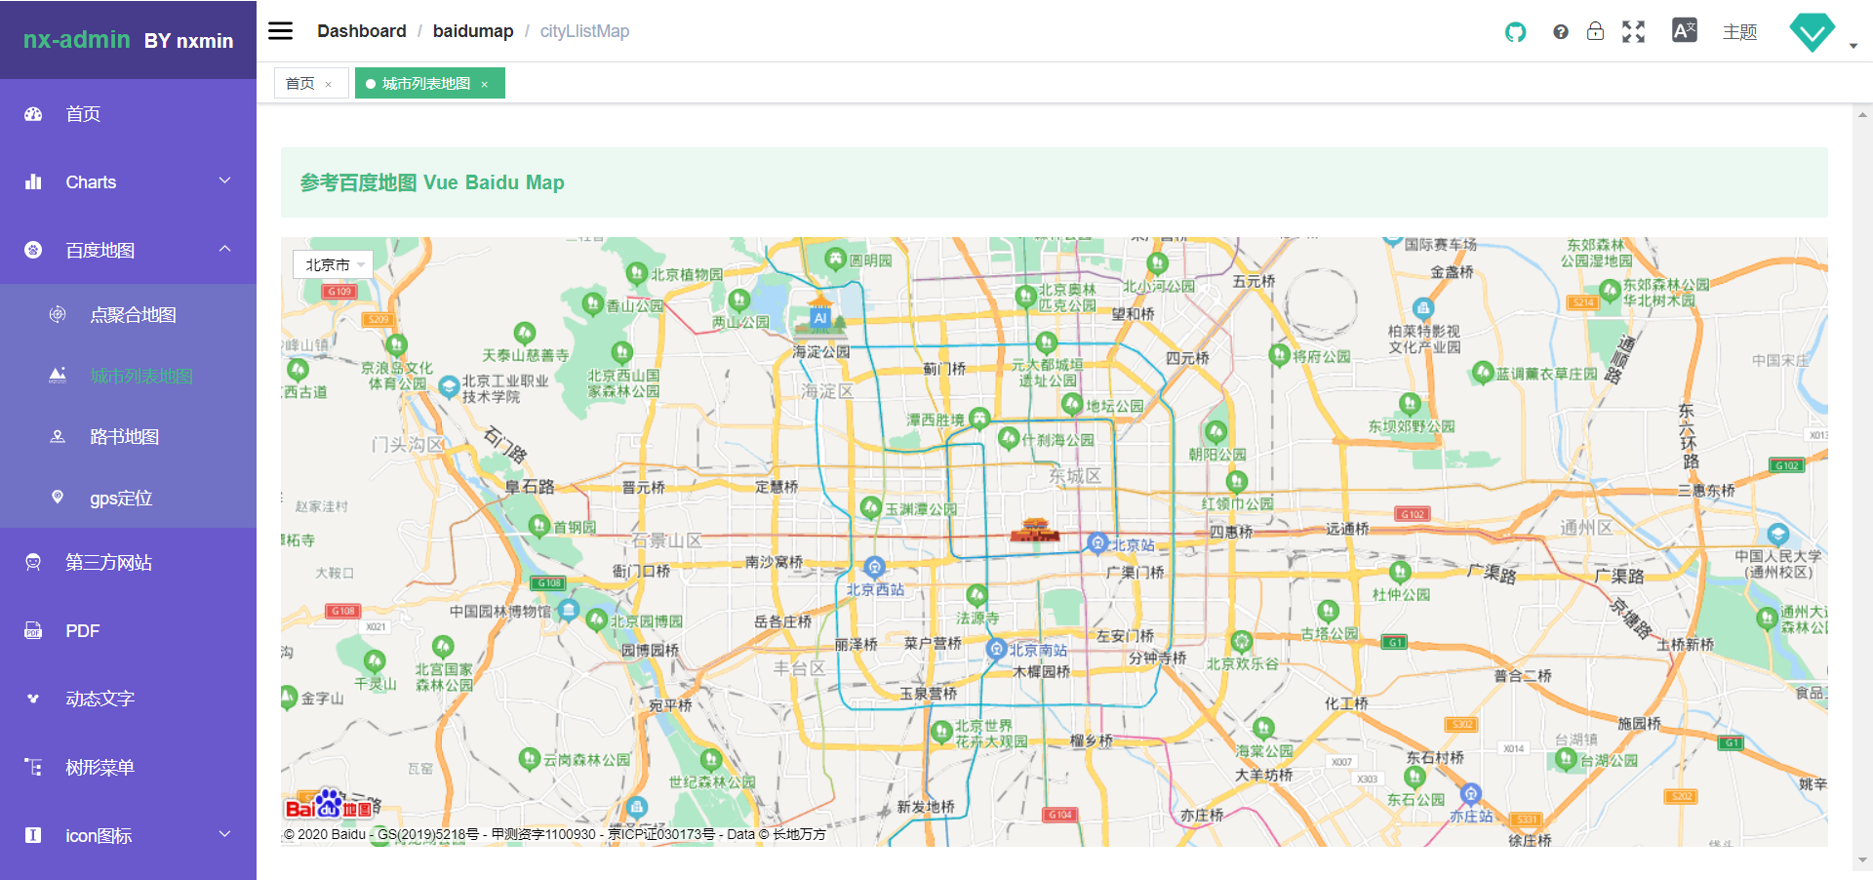Image resolution: width=1873 pixels, height=880 pixels.
Task: Click the mountain icon beside 城市列表地图
Action: point(58,375)
